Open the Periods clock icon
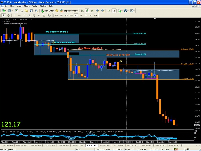This screenshot has height=151, width=201. 125,11
